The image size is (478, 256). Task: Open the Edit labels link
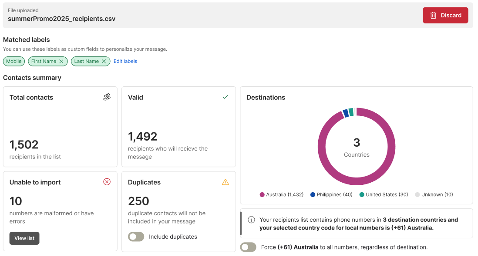point(125,62)
